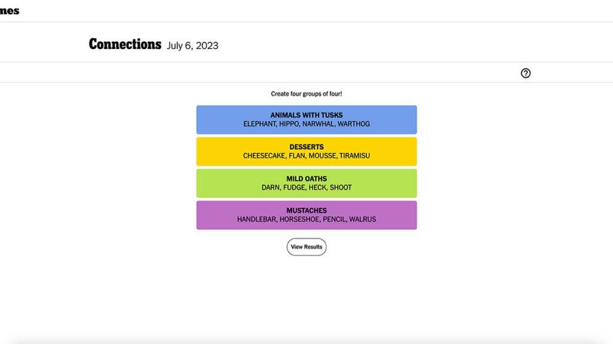
Task: Select the ANIMALS WITH TUSKS heading
Action: pyautogui.click(x=306, y=115)
